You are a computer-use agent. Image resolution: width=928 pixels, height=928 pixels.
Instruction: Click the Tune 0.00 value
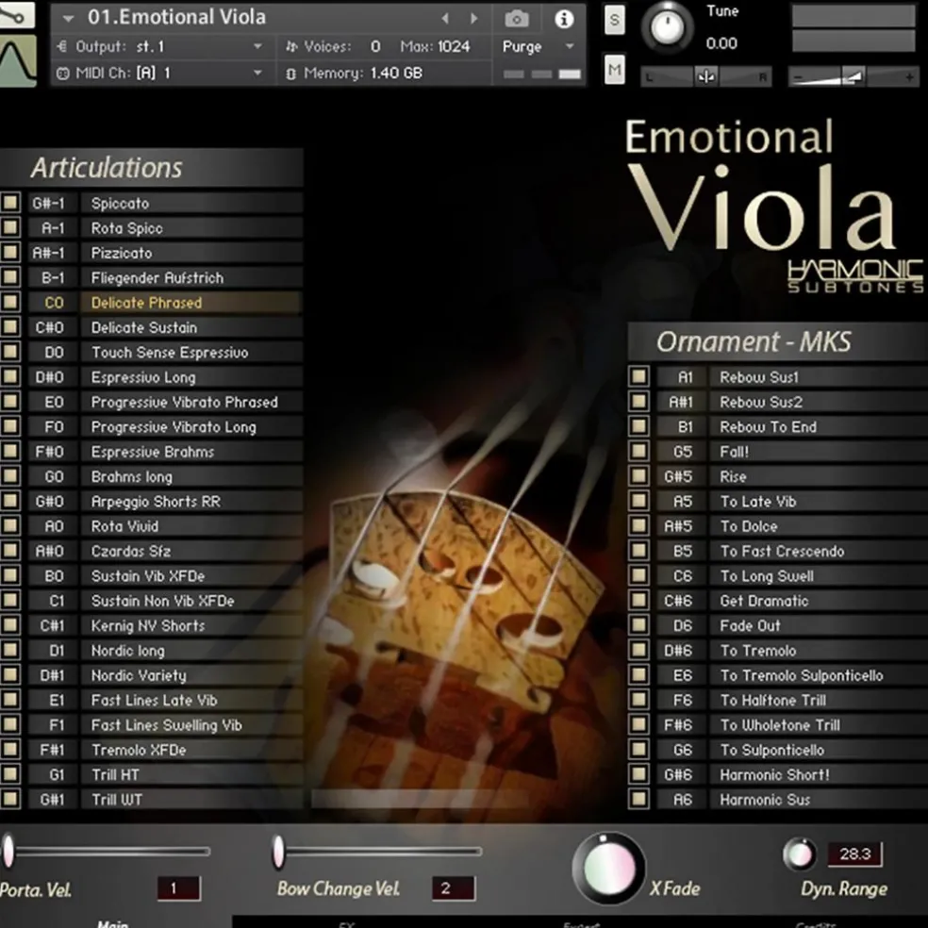[721, 43]
